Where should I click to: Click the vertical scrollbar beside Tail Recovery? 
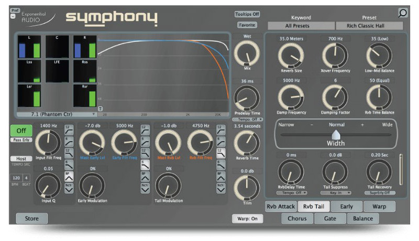click(401, 169)
